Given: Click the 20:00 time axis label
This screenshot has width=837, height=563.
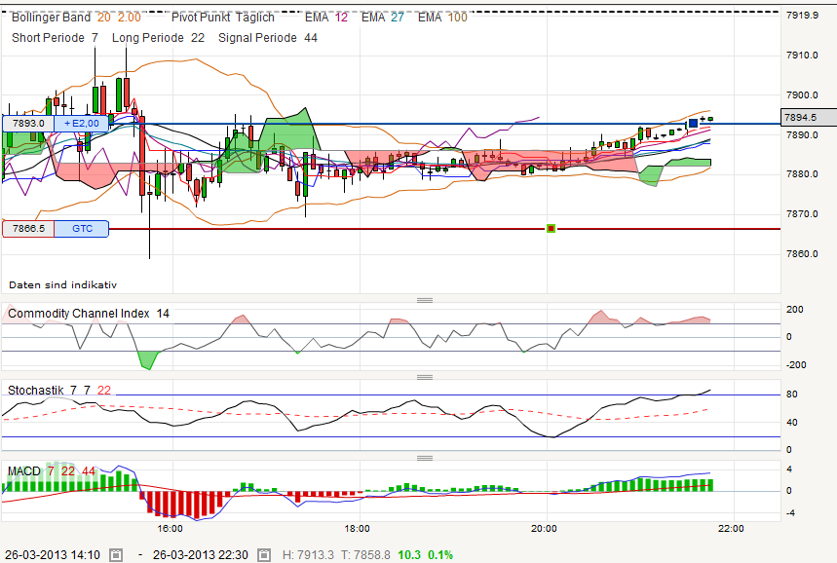Looking at the screenshot, I should click(544, 529).
